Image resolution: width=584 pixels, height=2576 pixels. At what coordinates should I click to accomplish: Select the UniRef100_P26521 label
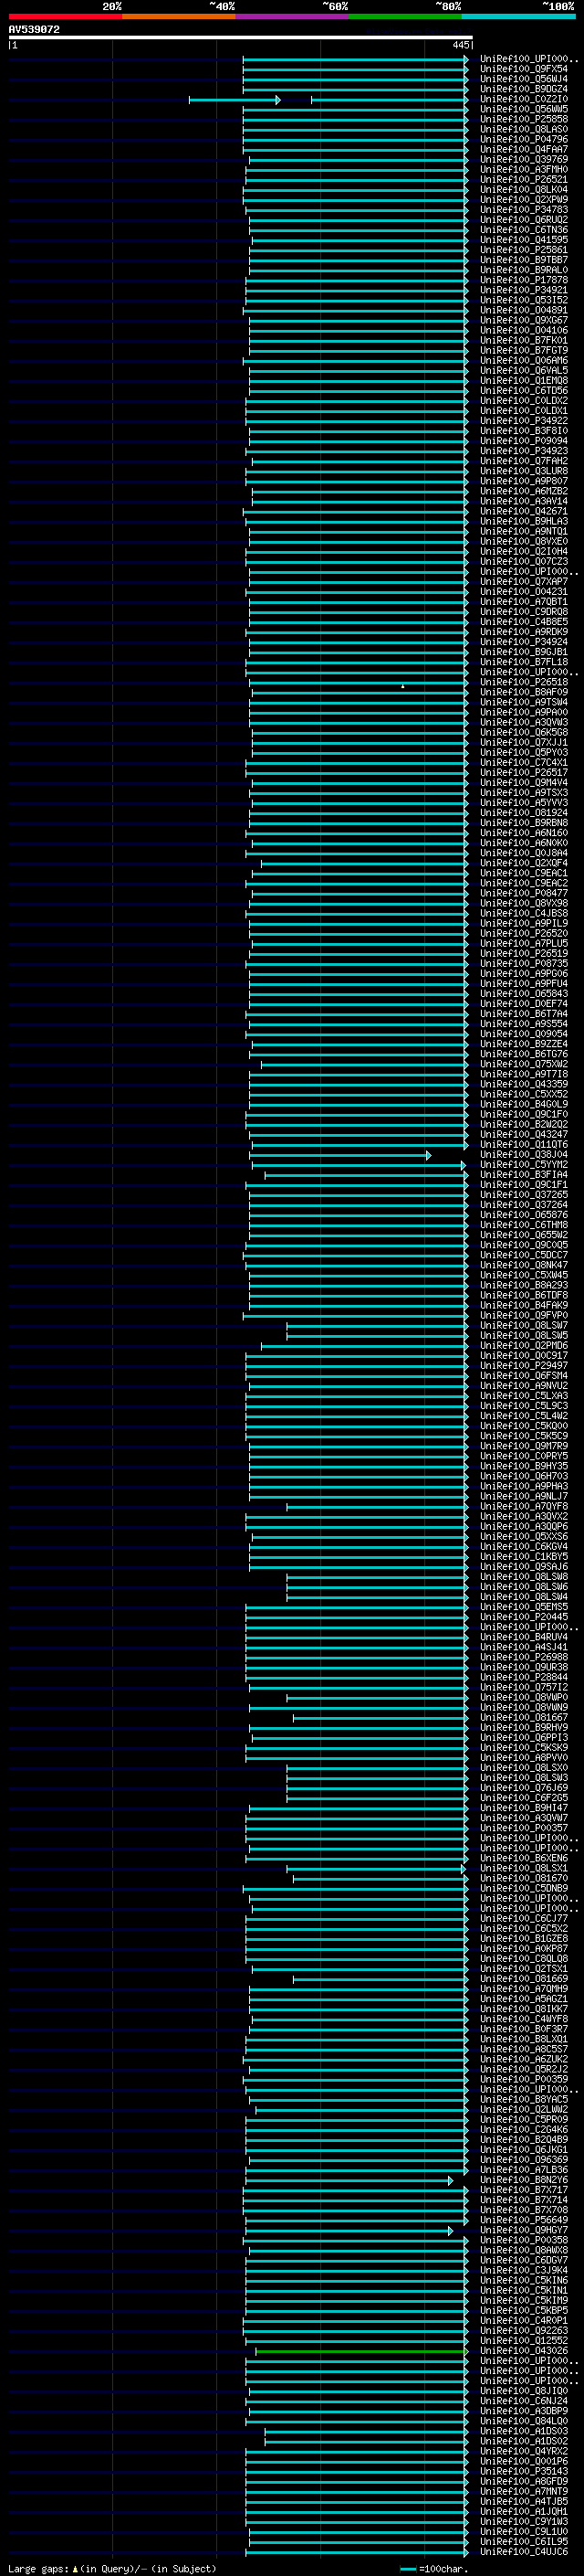pos(523,179)
